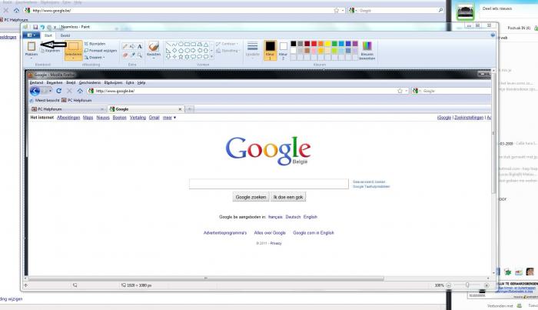Select the Text tool marked A
This screenshot has width=538, height=310.
[x=140, y=46]
